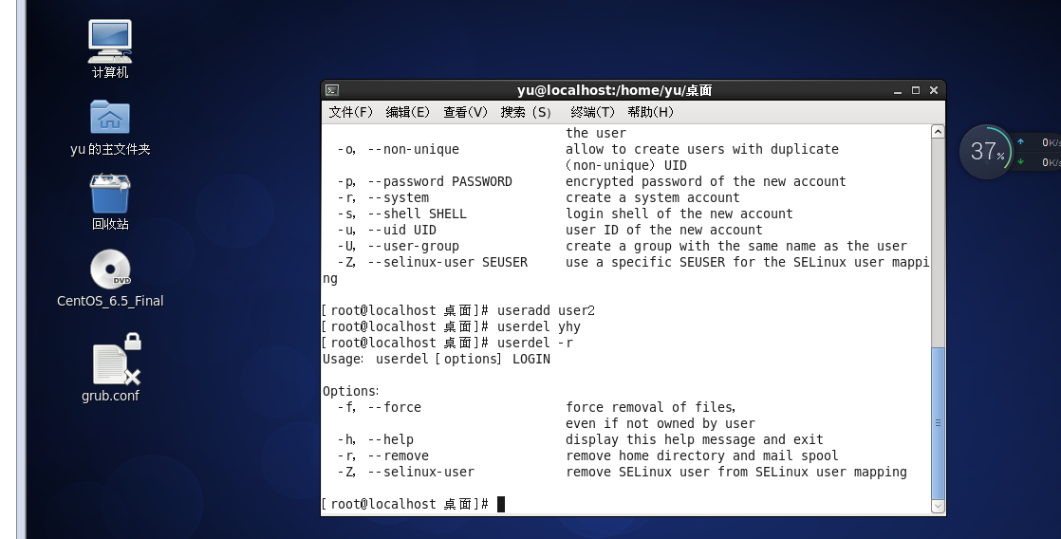Image resolution: width=1061 pixels, height=539 pixels.
Task: Click 'create a system account' description text
Action: [x=652, y=197]
